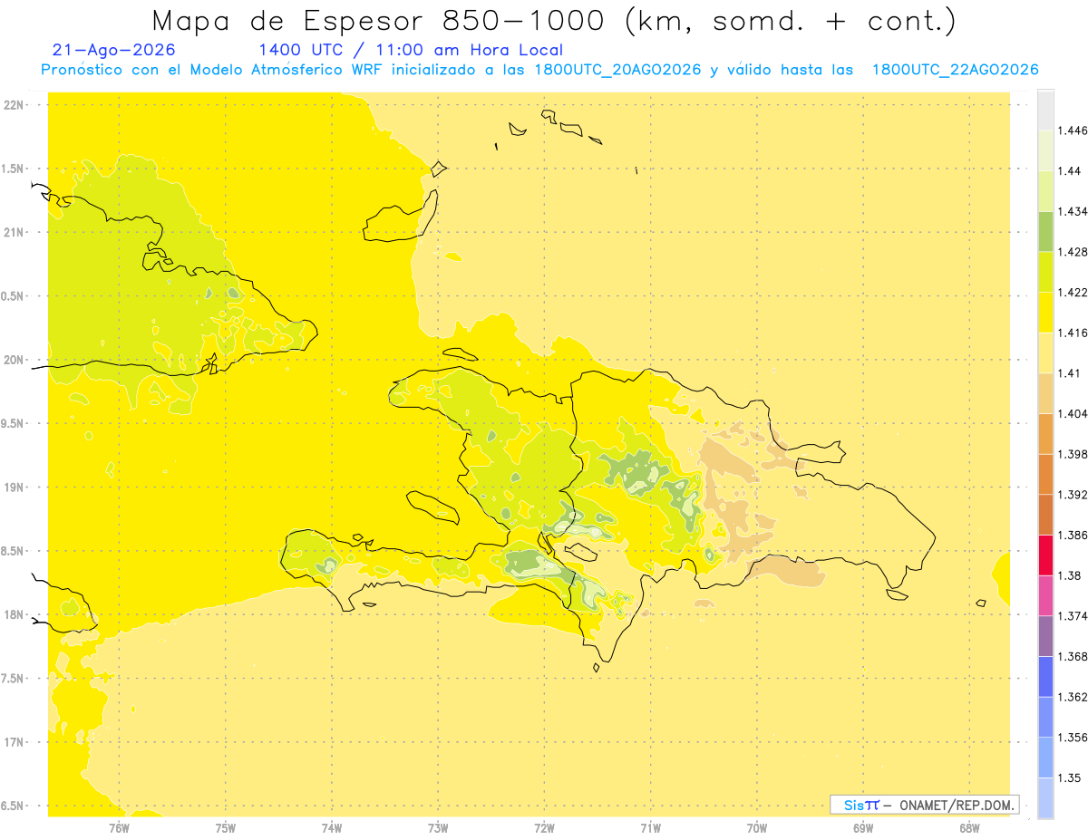Select the date text "21-Ago-2026"
The height and width of the screenshot is (840, 1088).
tap(114, 51)
